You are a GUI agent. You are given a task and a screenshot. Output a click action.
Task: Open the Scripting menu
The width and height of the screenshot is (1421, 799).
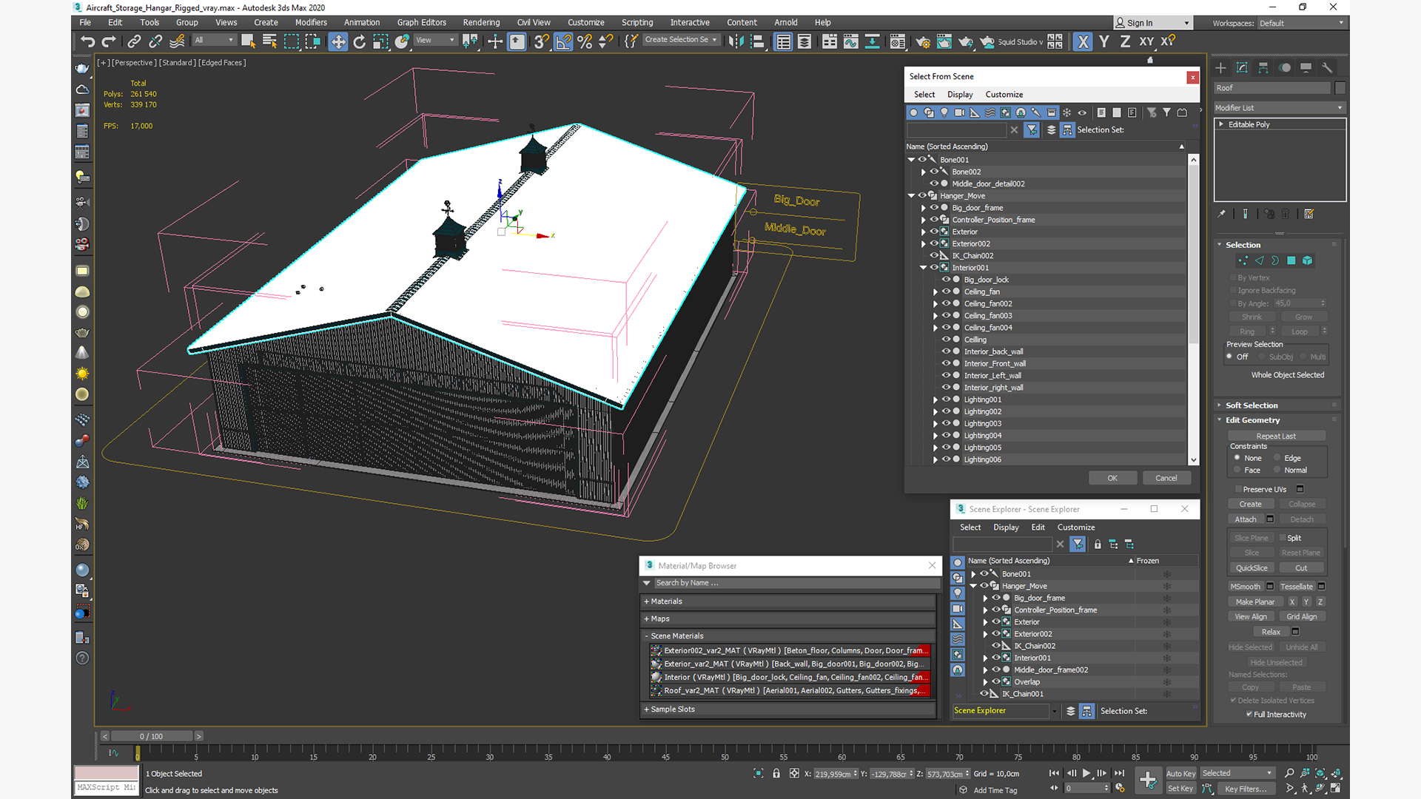pyautogui.click(x=636, y=22)
